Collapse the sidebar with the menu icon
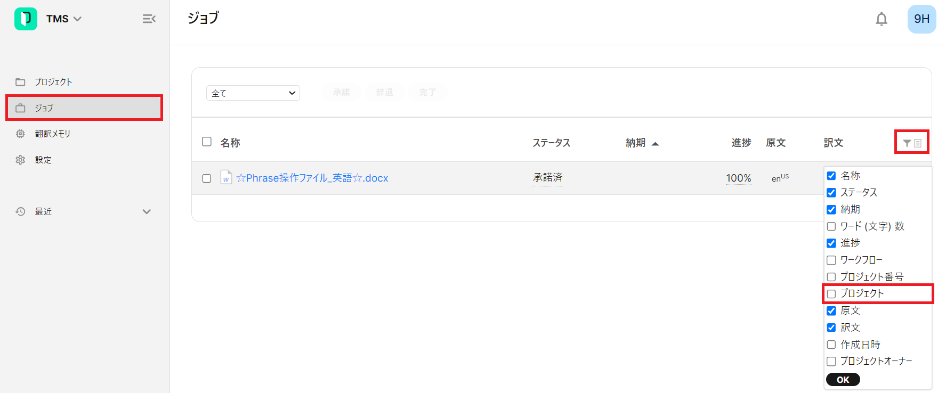 149,19
